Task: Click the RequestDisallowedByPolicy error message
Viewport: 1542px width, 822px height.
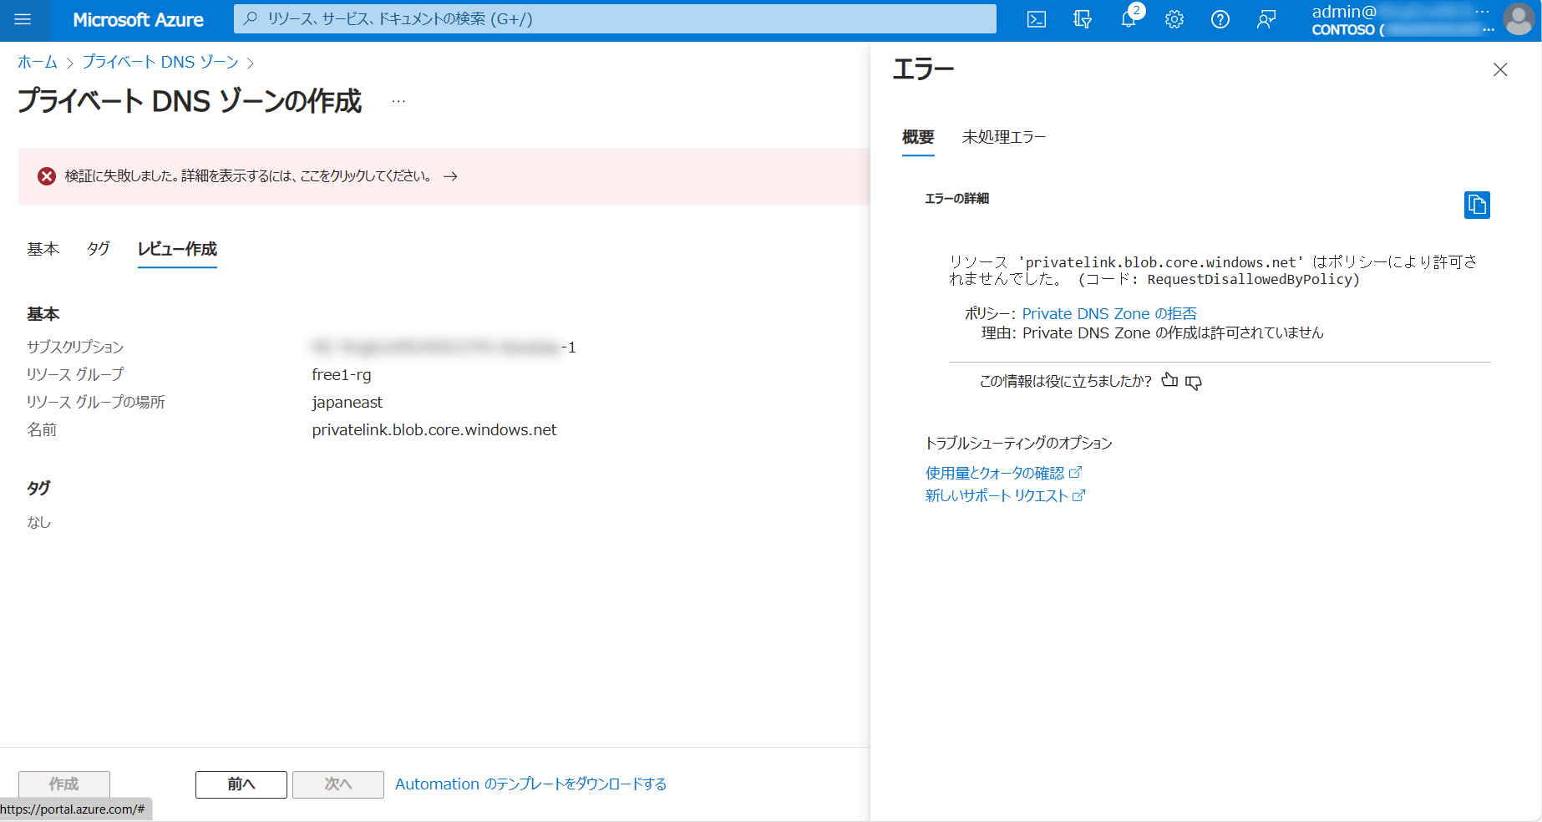Action: click(1213, 271)
